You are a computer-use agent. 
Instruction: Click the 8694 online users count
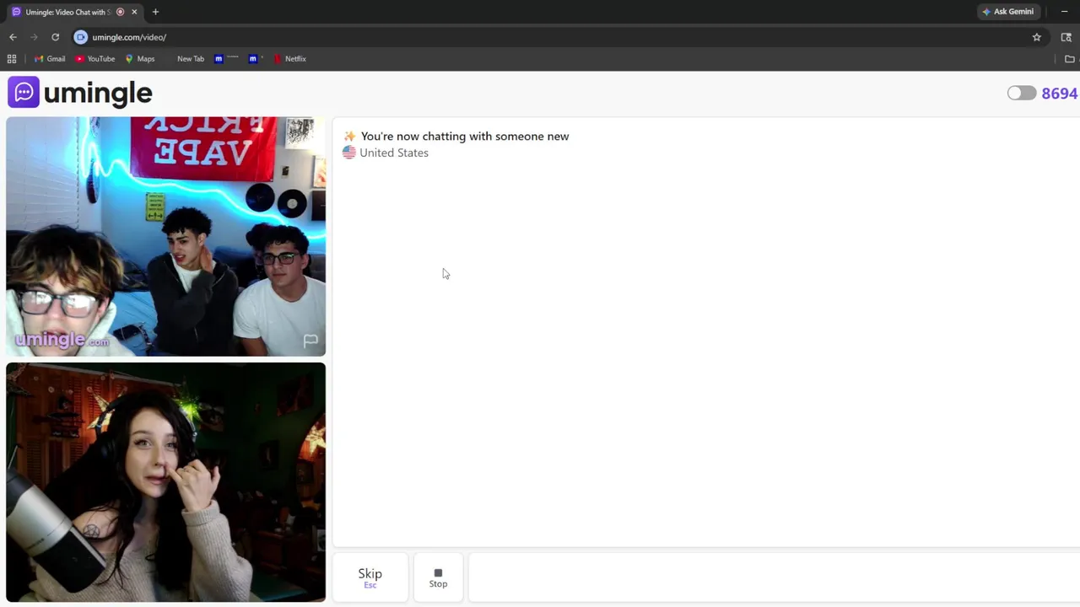1059,94
